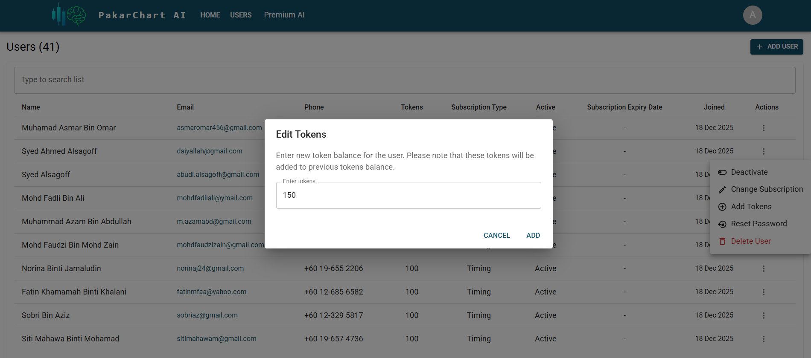Open actions menu for Syed Ahmed Alsagoff
Screen dimensions: 811x358
pyautogui.click(x=763, y=151)
